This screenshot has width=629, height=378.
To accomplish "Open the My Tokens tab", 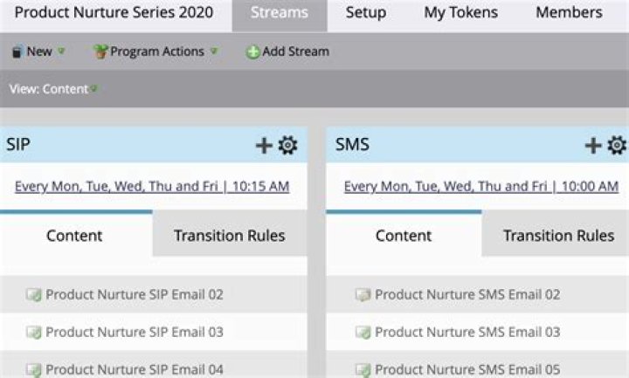I will point(461,13).
